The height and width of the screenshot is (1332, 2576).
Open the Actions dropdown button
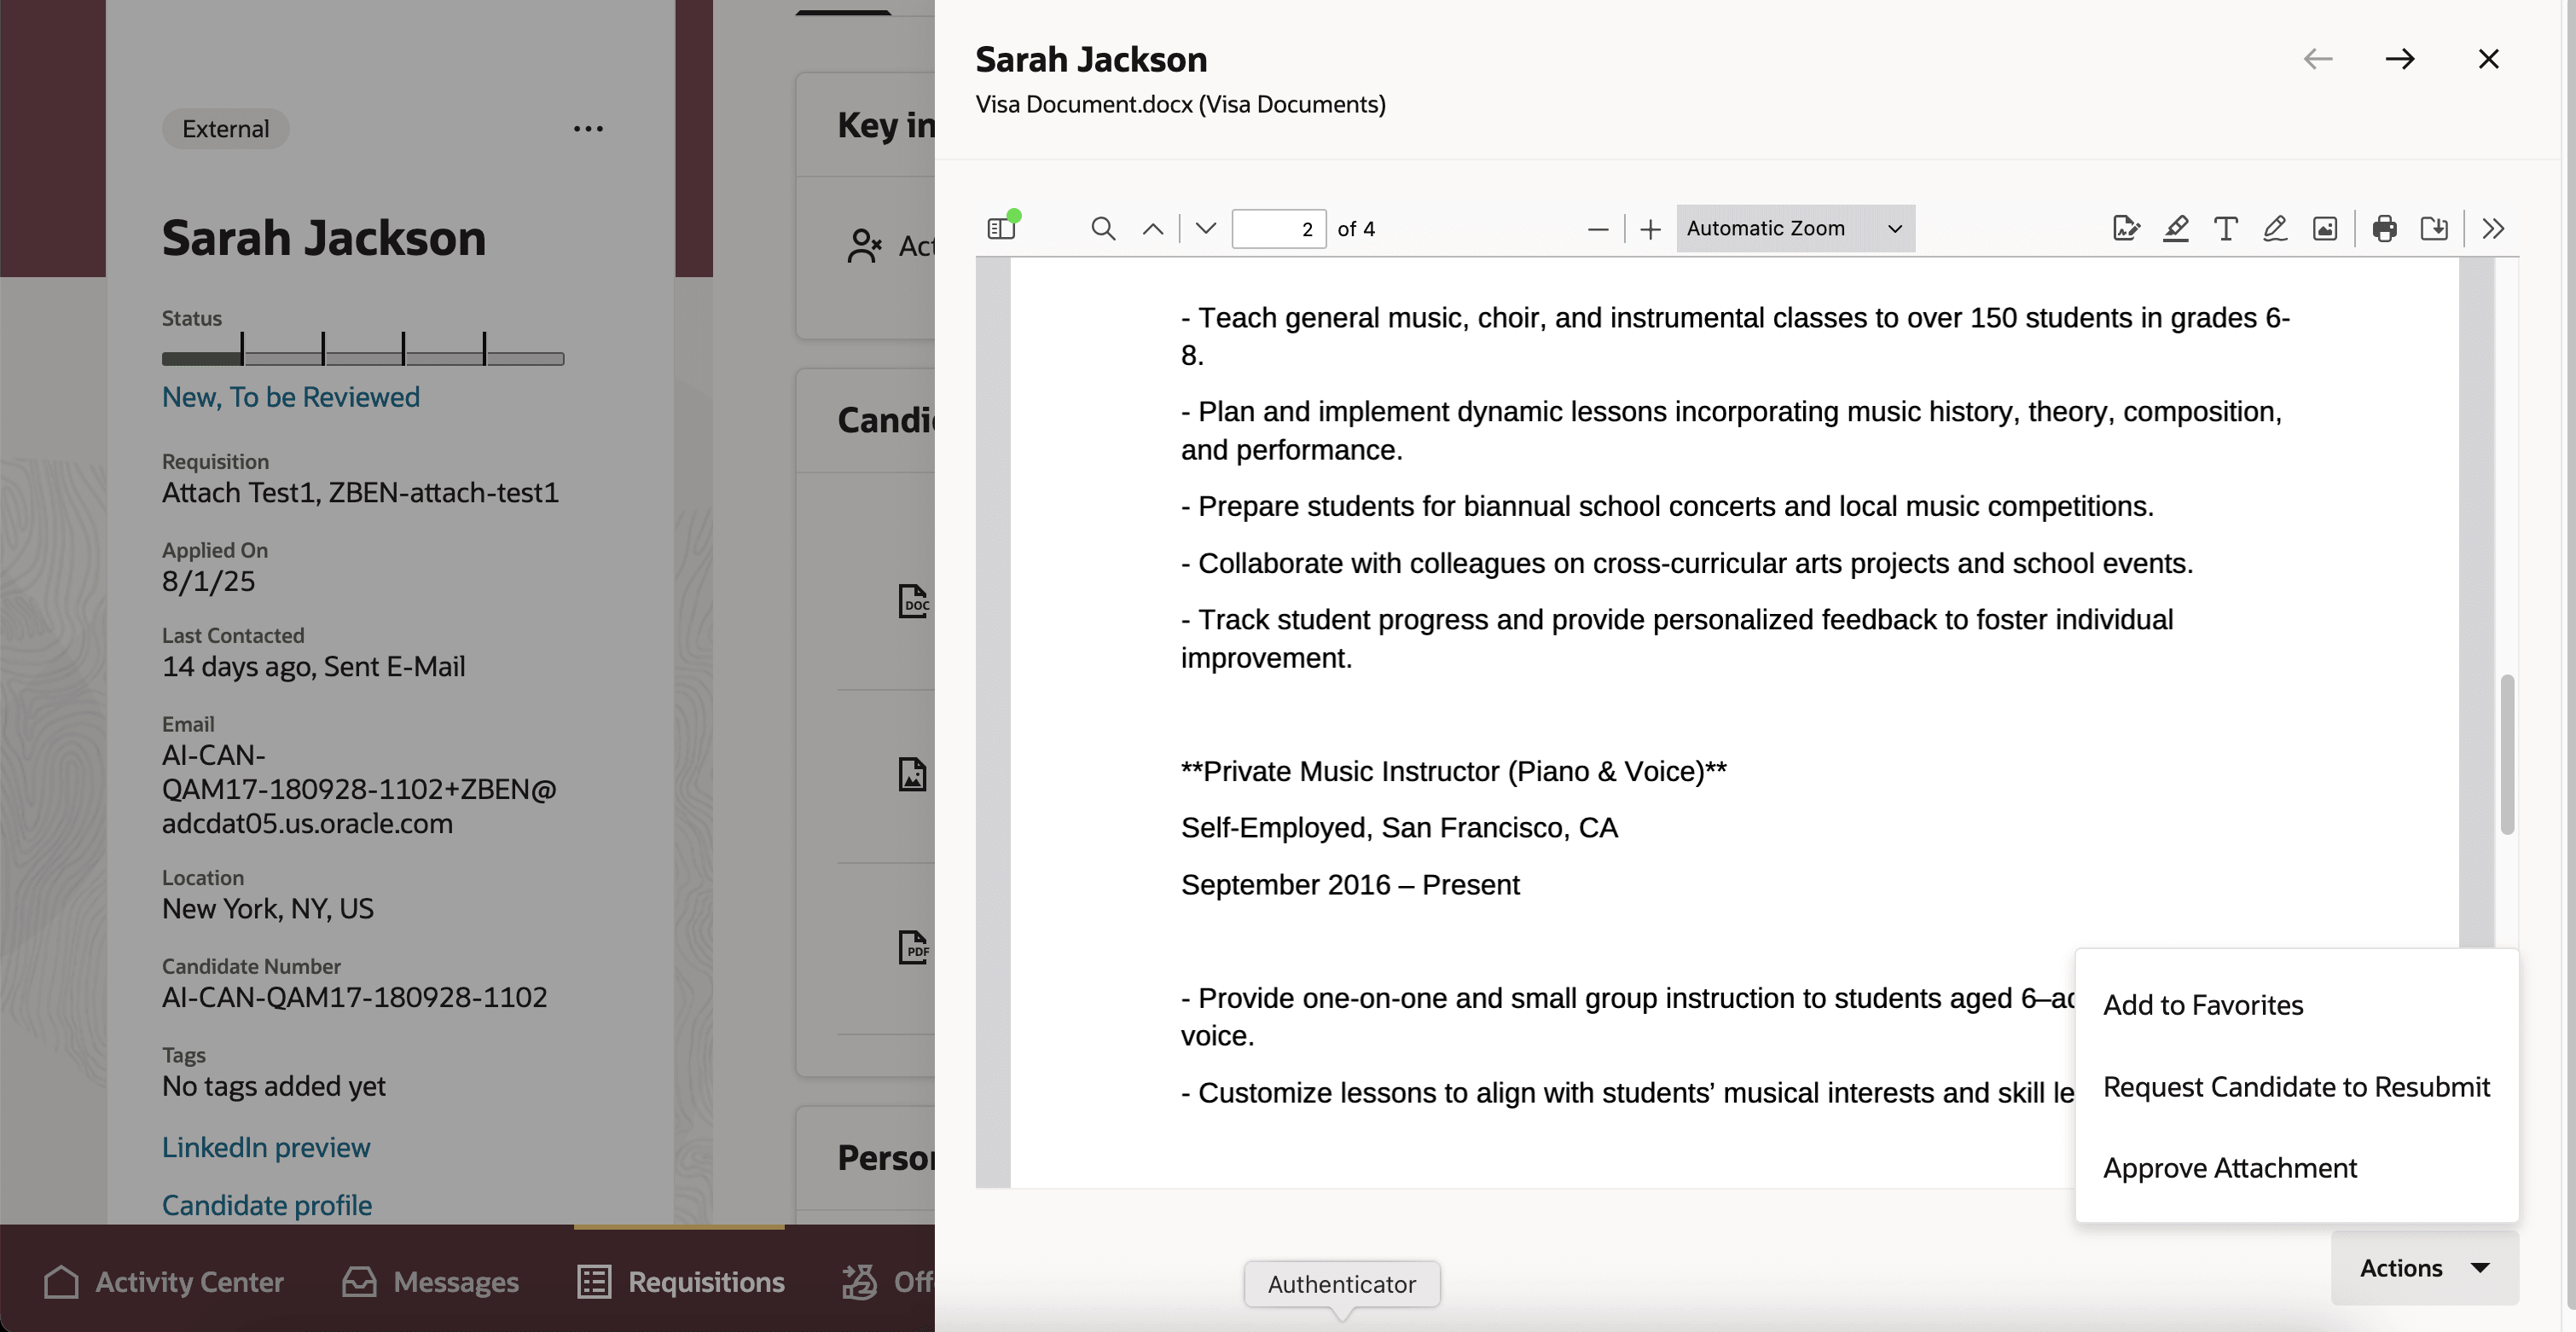(2424, 1268)
